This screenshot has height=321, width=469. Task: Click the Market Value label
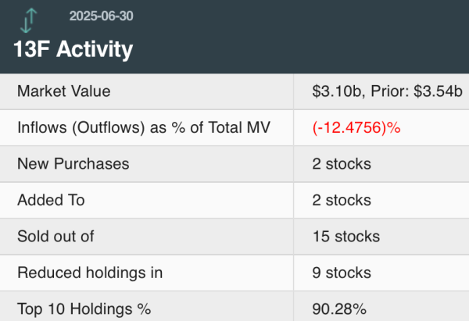coord(64,91)
